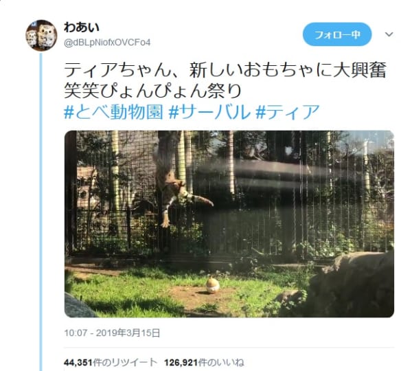The height and width of the screenshot is (371, 412).
Task: View the 126,921件のいいね list
Action: [204, 363]
